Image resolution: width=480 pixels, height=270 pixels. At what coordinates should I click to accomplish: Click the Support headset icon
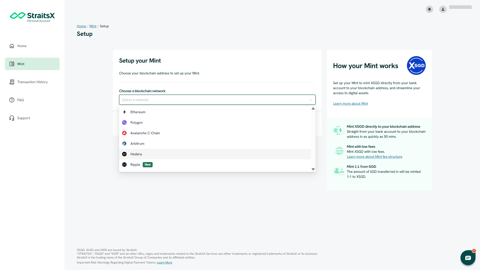point(12,118)
